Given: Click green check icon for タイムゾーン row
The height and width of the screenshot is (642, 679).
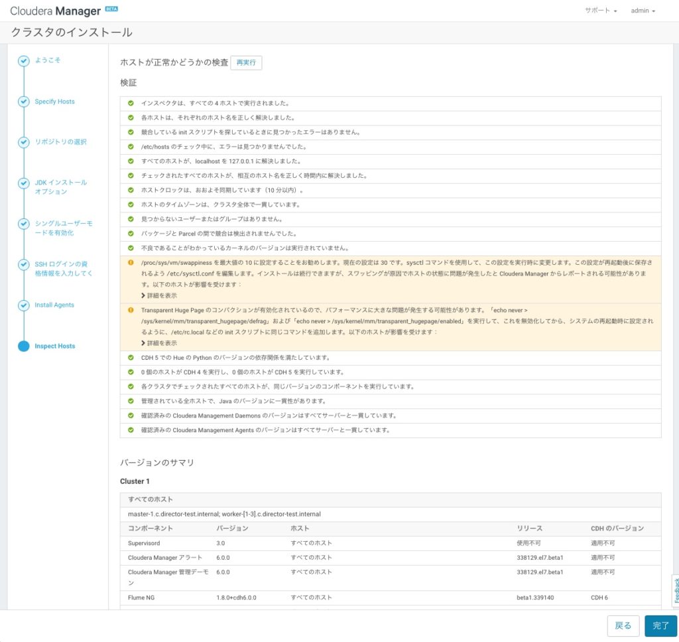Looking at the screenshot, I should pyautogui.click(x=131, y=204).
